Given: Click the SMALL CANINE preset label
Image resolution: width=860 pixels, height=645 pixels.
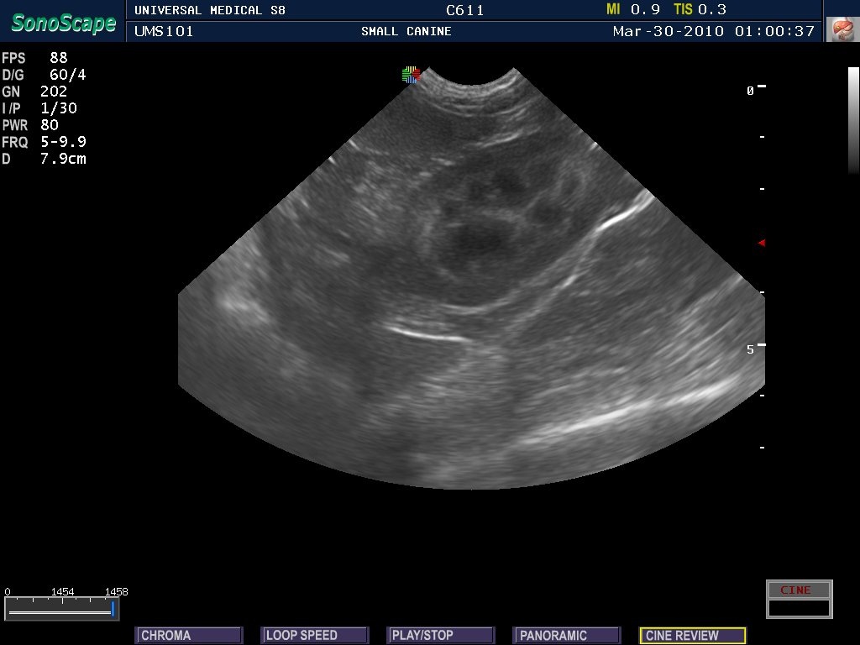Looking at the screenshot, I should (x=406, y=31).
